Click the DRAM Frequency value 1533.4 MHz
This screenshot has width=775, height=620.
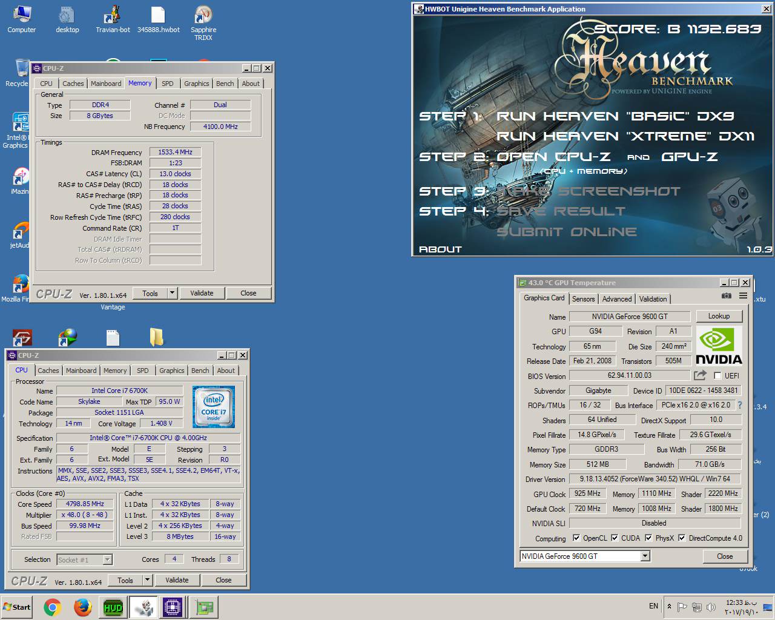coord(175,152)
